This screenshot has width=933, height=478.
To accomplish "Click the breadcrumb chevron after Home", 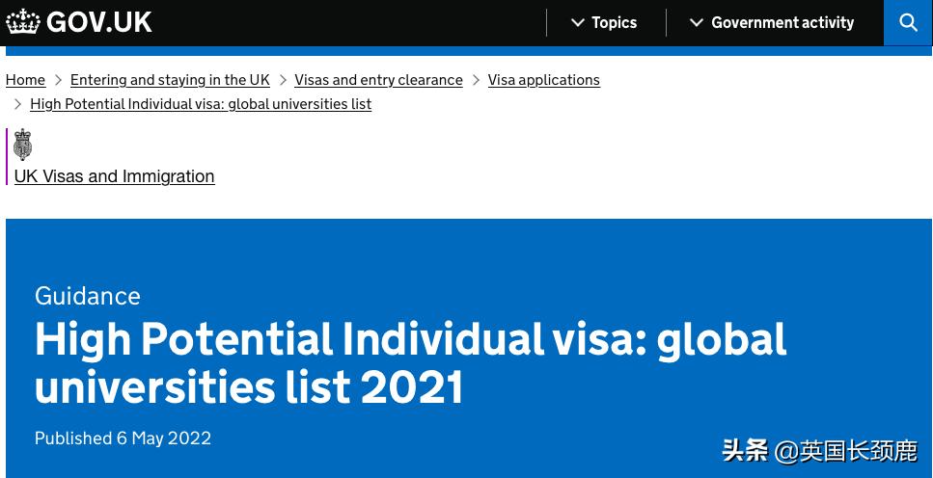I will tap(58, 80).
